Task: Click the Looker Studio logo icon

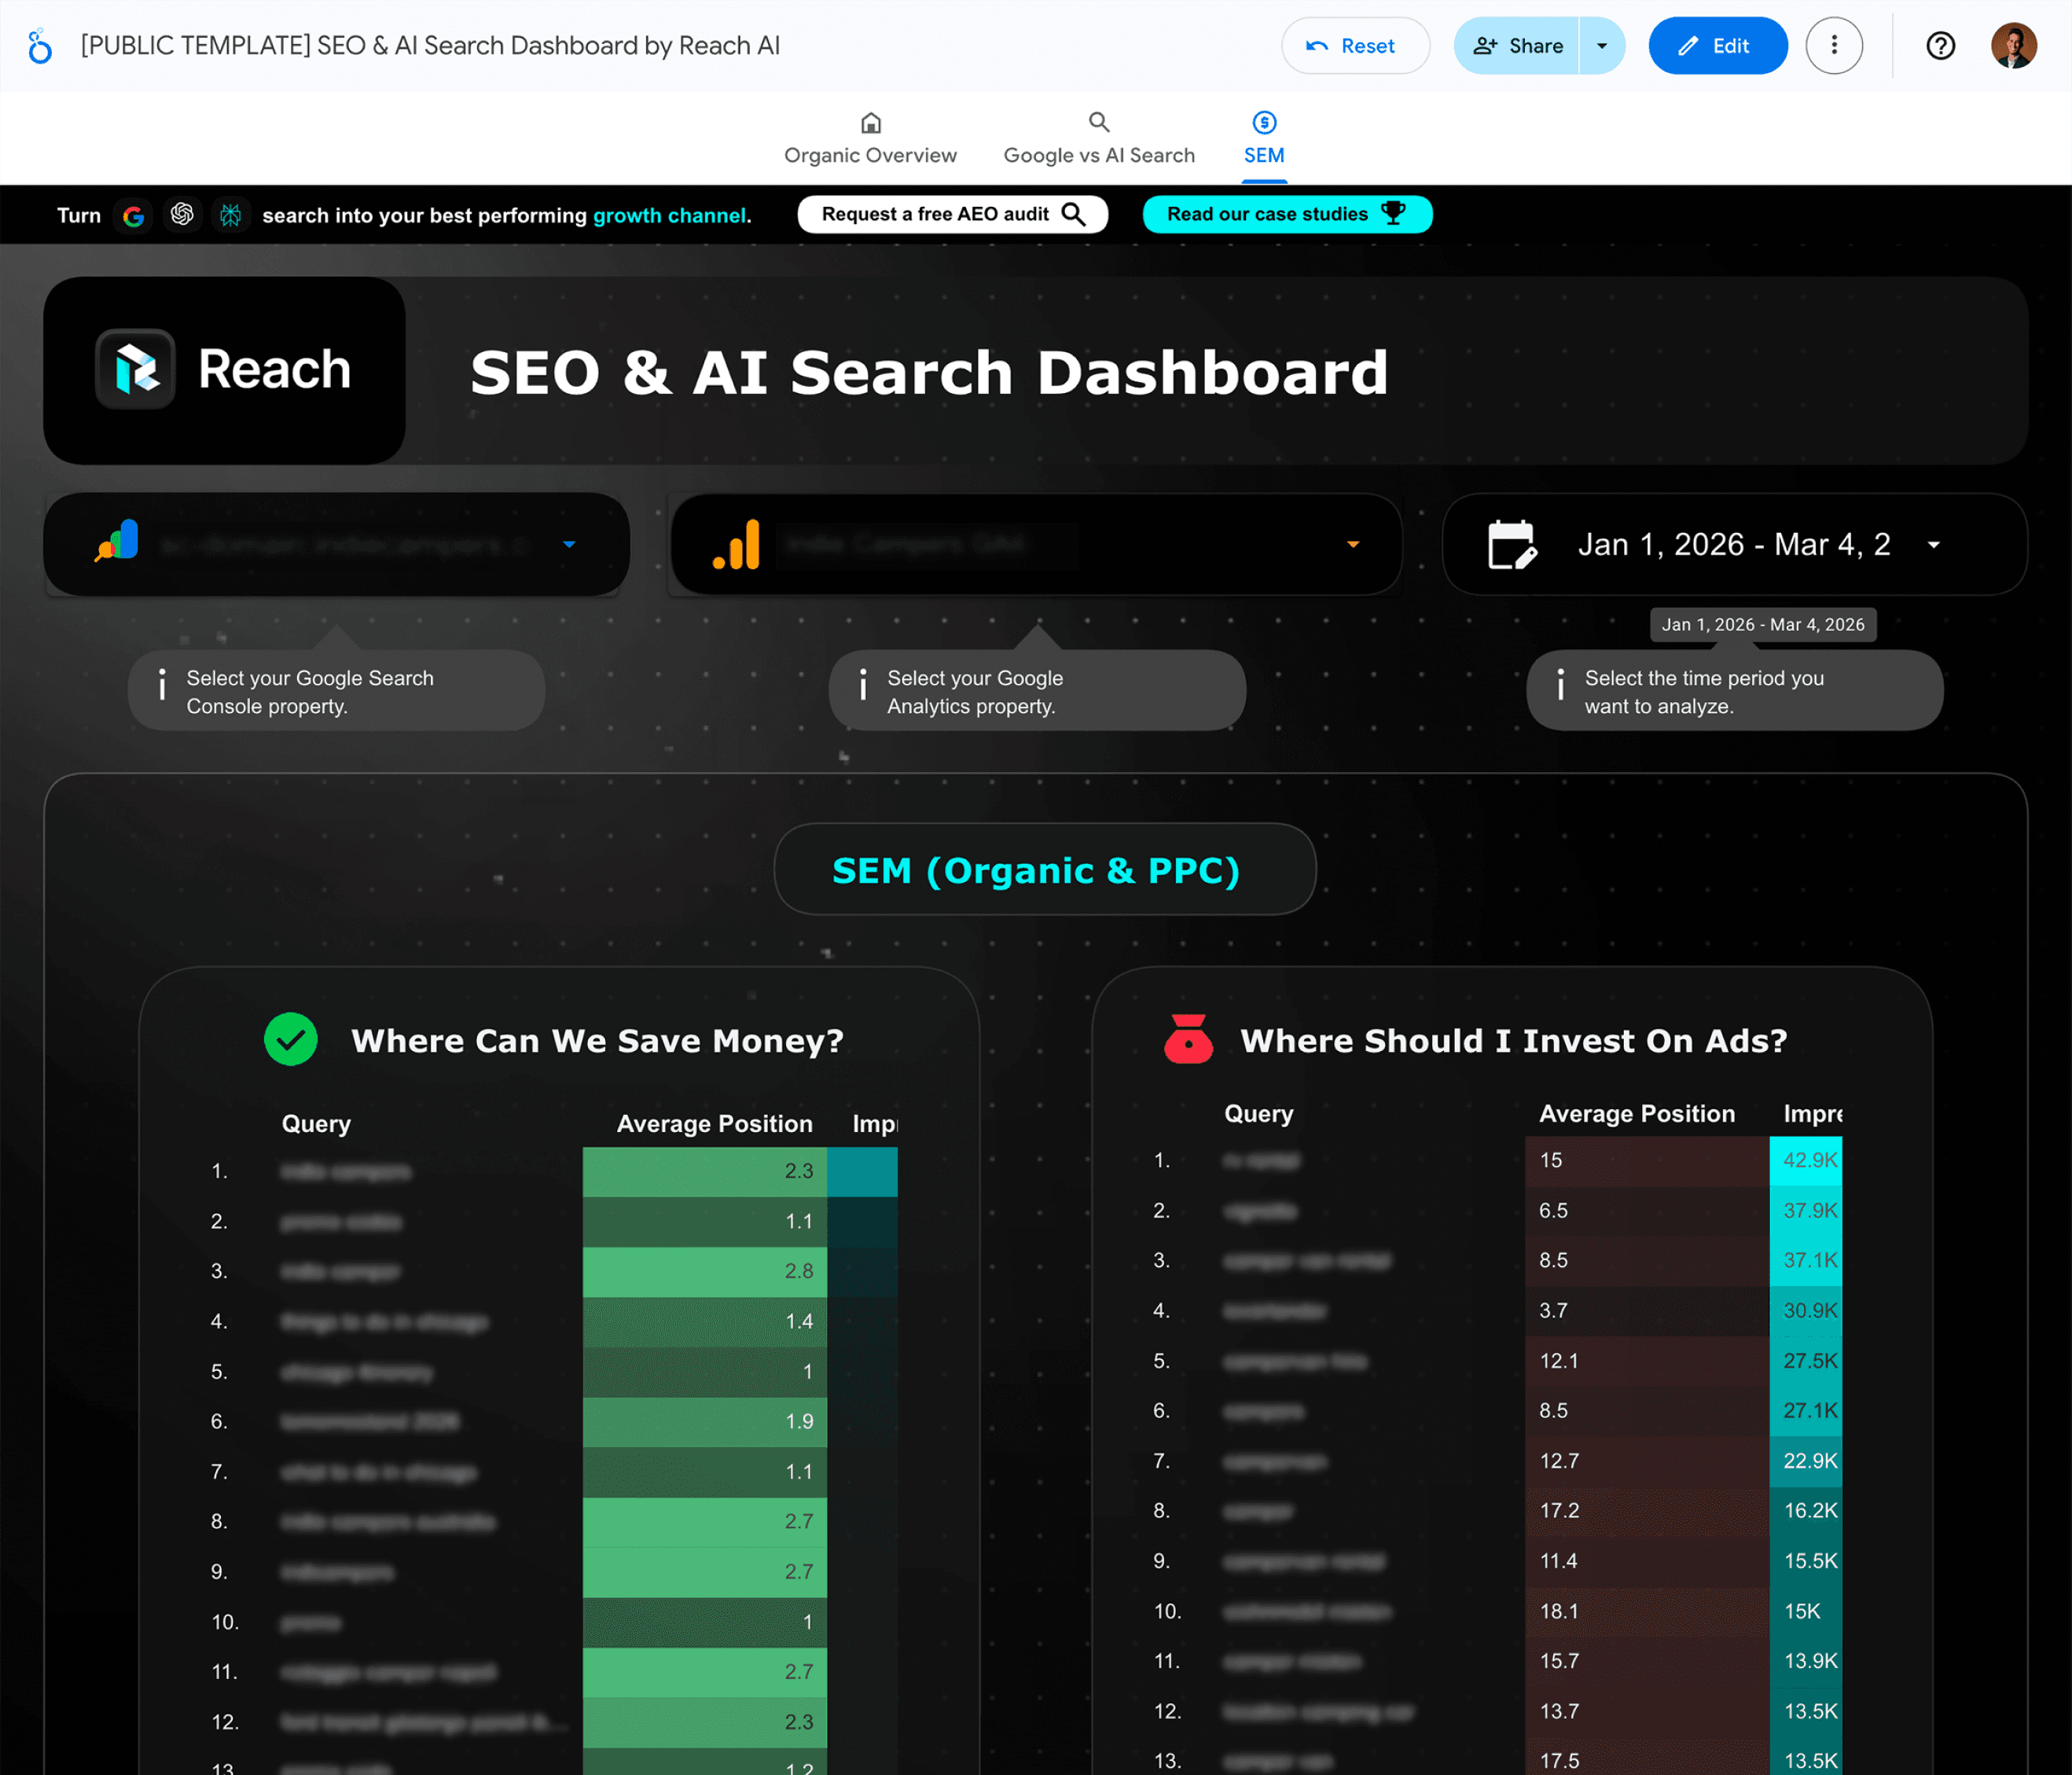Action: (x=39, y=46)
